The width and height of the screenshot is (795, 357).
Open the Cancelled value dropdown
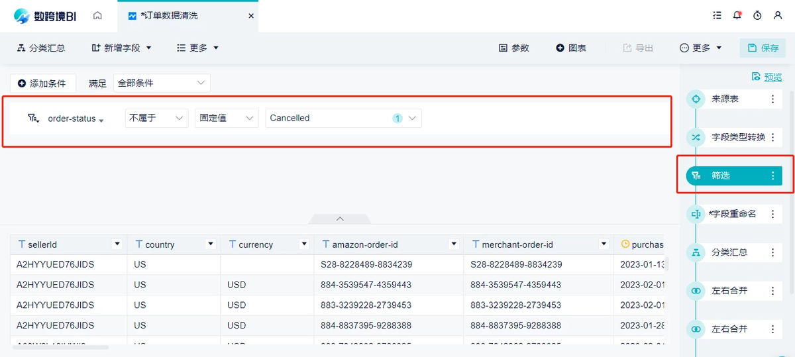pyautogui.click(x=343, y=118)
